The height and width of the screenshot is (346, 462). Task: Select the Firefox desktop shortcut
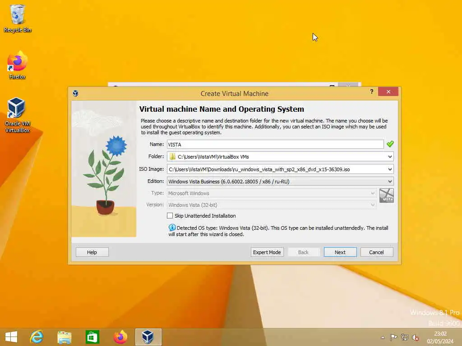click(x=18, y=65)
